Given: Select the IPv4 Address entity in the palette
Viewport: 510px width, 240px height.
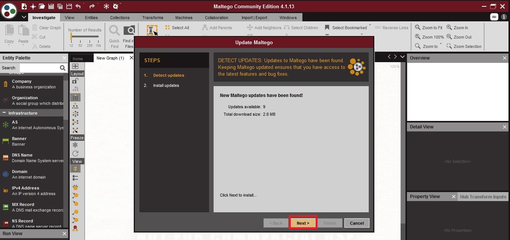Looking at the screenshot, I should coord(32,191).
